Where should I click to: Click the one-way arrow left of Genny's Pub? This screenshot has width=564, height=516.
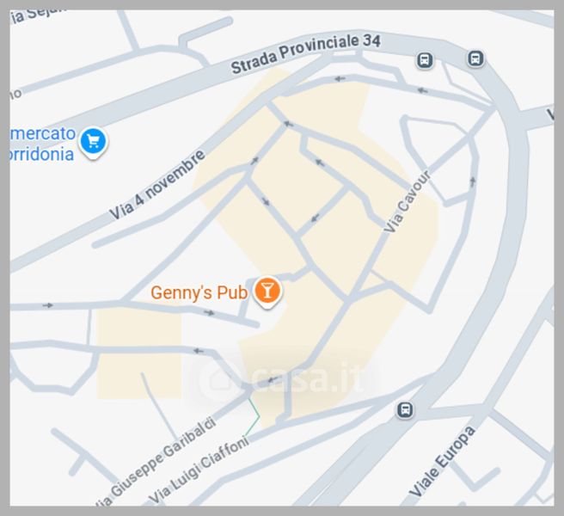209,313
